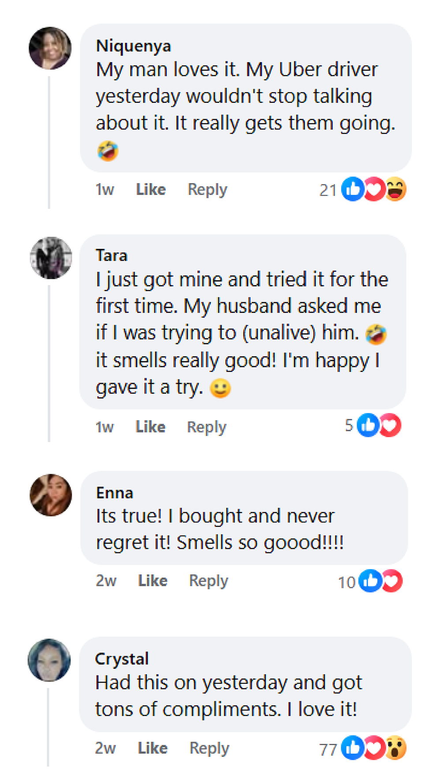Open Niquenya's name link

pyautogui.click(x=134, y=46)
